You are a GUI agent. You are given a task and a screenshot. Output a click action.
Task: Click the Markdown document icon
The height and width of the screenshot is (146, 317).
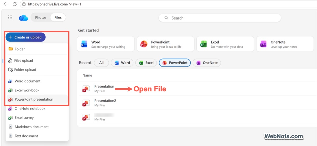click(x=10, y=127)
